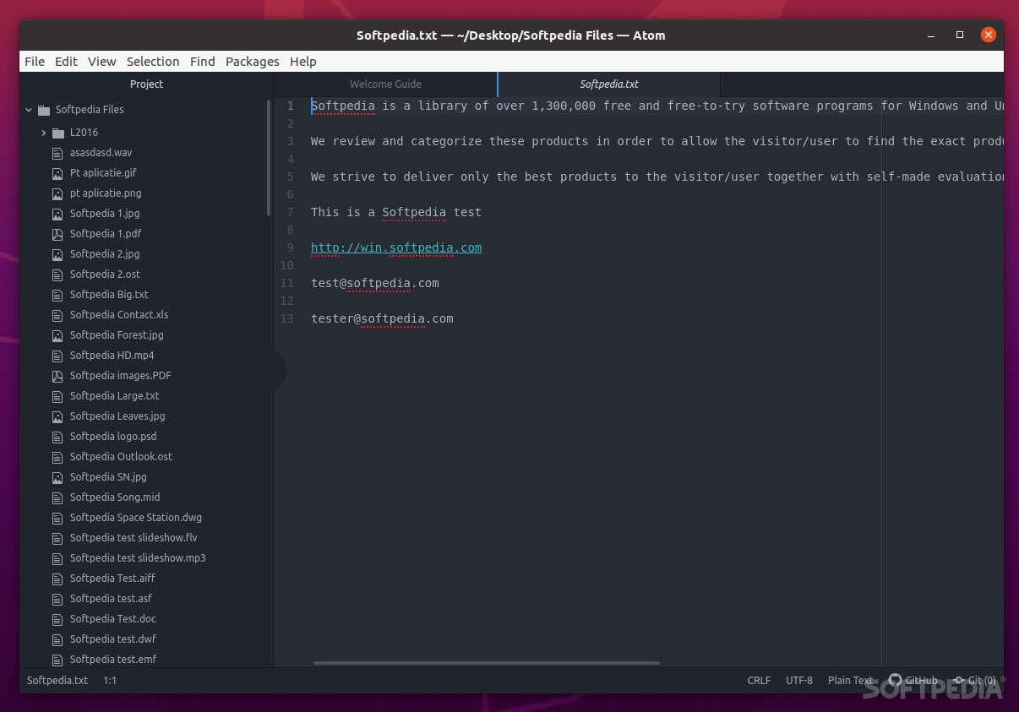Image resolution: width=1019 pixels, height=712 pixels.
Task: Open Softpedia test.dwf file name
Action: click(x=113, y=639)
